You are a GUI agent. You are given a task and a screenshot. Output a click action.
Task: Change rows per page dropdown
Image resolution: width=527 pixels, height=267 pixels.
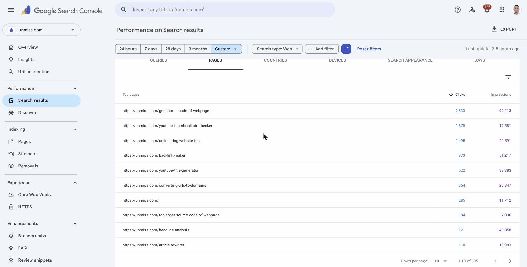[x=440, y=261]
